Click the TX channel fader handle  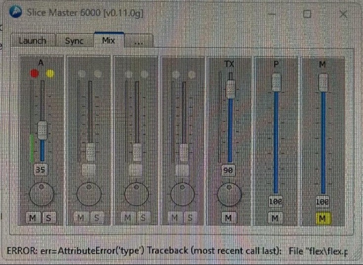[230, 88]
